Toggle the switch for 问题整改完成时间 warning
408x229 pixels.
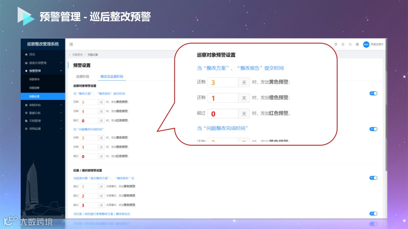coord(373,129)
